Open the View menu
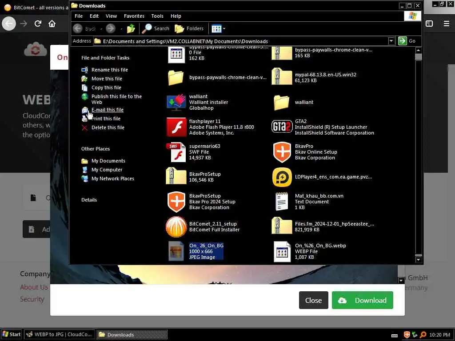The height and width of the screenshot is (341, 455). [x=111, y=16]
